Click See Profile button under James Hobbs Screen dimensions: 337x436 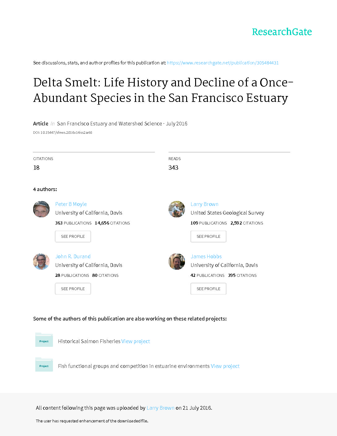(x=208, y=289)
